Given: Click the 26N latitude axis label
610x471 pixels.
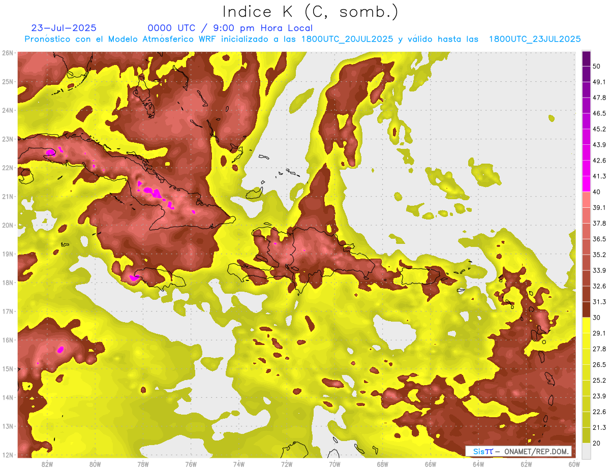Looking at the screenshot, I should click(8, 53).
